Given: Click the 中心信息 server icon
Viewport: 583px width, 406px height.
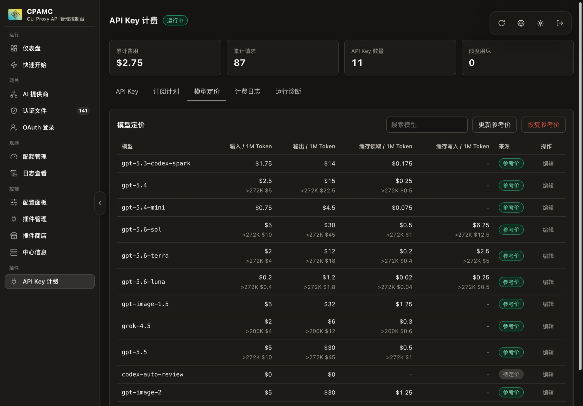Looking at the screenshot, I should coord(14,252).
